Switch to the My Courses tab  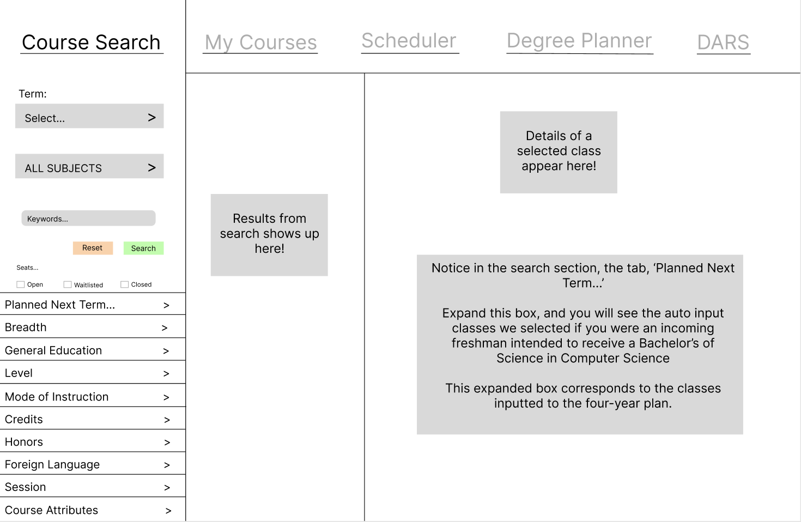pyautogui.click(x=260, y=43)
